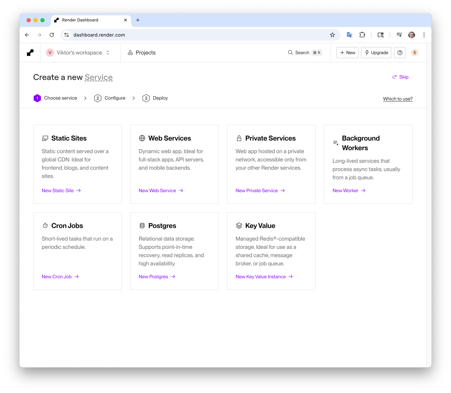This screenshot has width=451, height=393.
Task: Click the Upgrade button
Action: tap(376, 53)
